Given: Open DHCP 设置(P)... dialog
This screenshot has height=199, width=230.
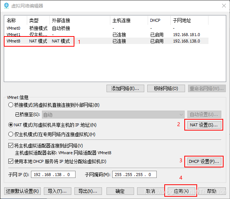Looking at the screenshot, I should 204,161.
